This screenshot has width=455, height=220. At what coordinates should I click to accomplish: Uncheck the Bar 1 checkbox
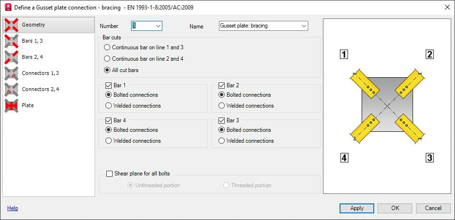coord(108,85)
